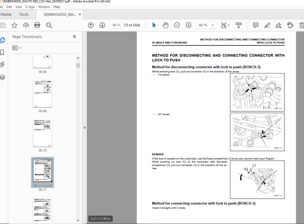Viewport: 304px width, 224px height.
Task: Close the Page Thumbnails panel
Action: pyautogui.click(x=75, y=36)
